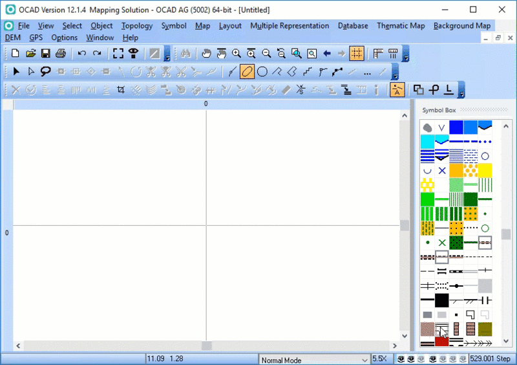Image resolution: width=517 pixels, height=365 pixels.
Task: Open the DEM menu
Action: [x=12, y=38]
